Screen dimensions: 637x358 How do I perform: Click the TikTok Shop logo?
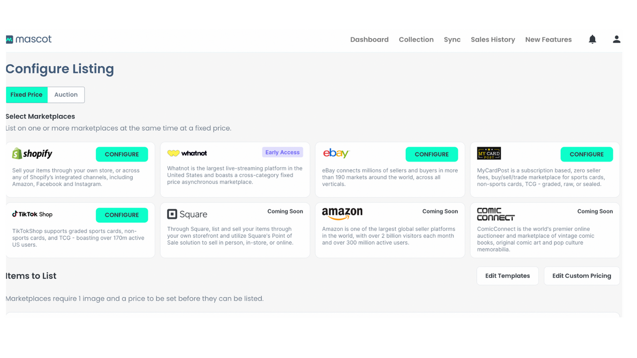[x=32, y=214]
